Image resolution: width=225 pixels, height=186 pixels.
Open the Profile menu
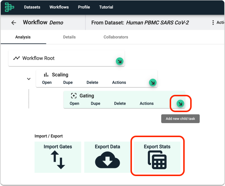tap(84, 7)
